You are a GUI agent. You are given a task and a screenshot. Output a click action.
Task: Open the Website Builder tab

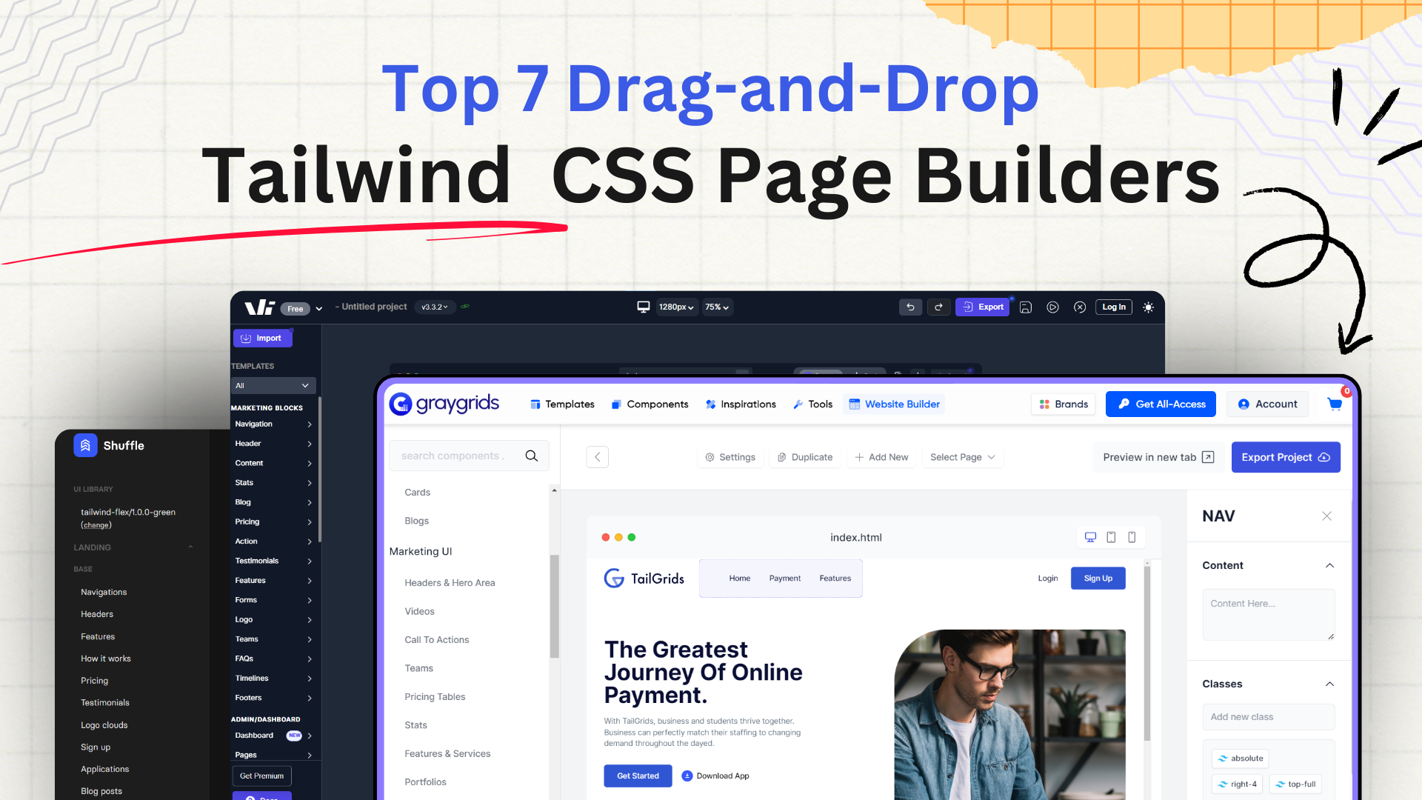click(894, 404)
